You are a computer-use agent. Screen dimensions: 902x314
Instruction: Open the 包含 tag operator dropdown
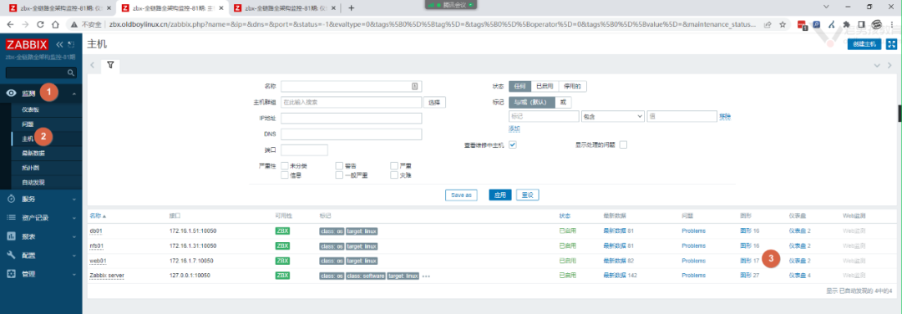click(x=613, y=116)
